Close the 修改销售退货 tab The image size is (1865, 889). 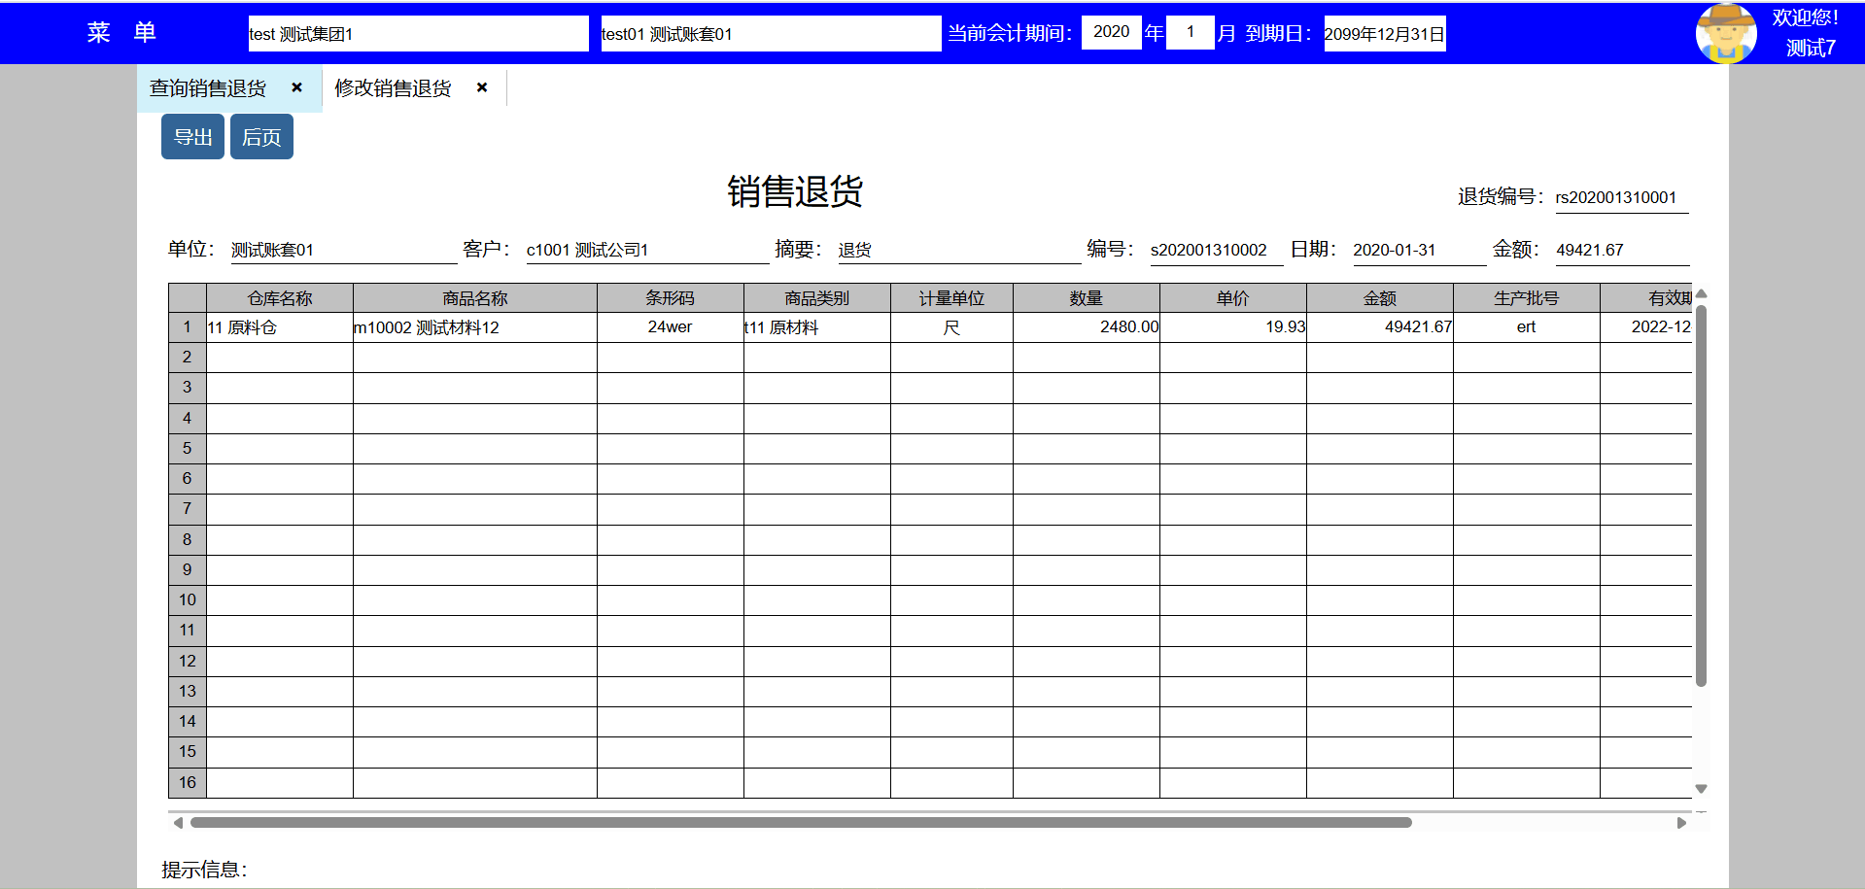pyautogui.click(x=482, y=87)
